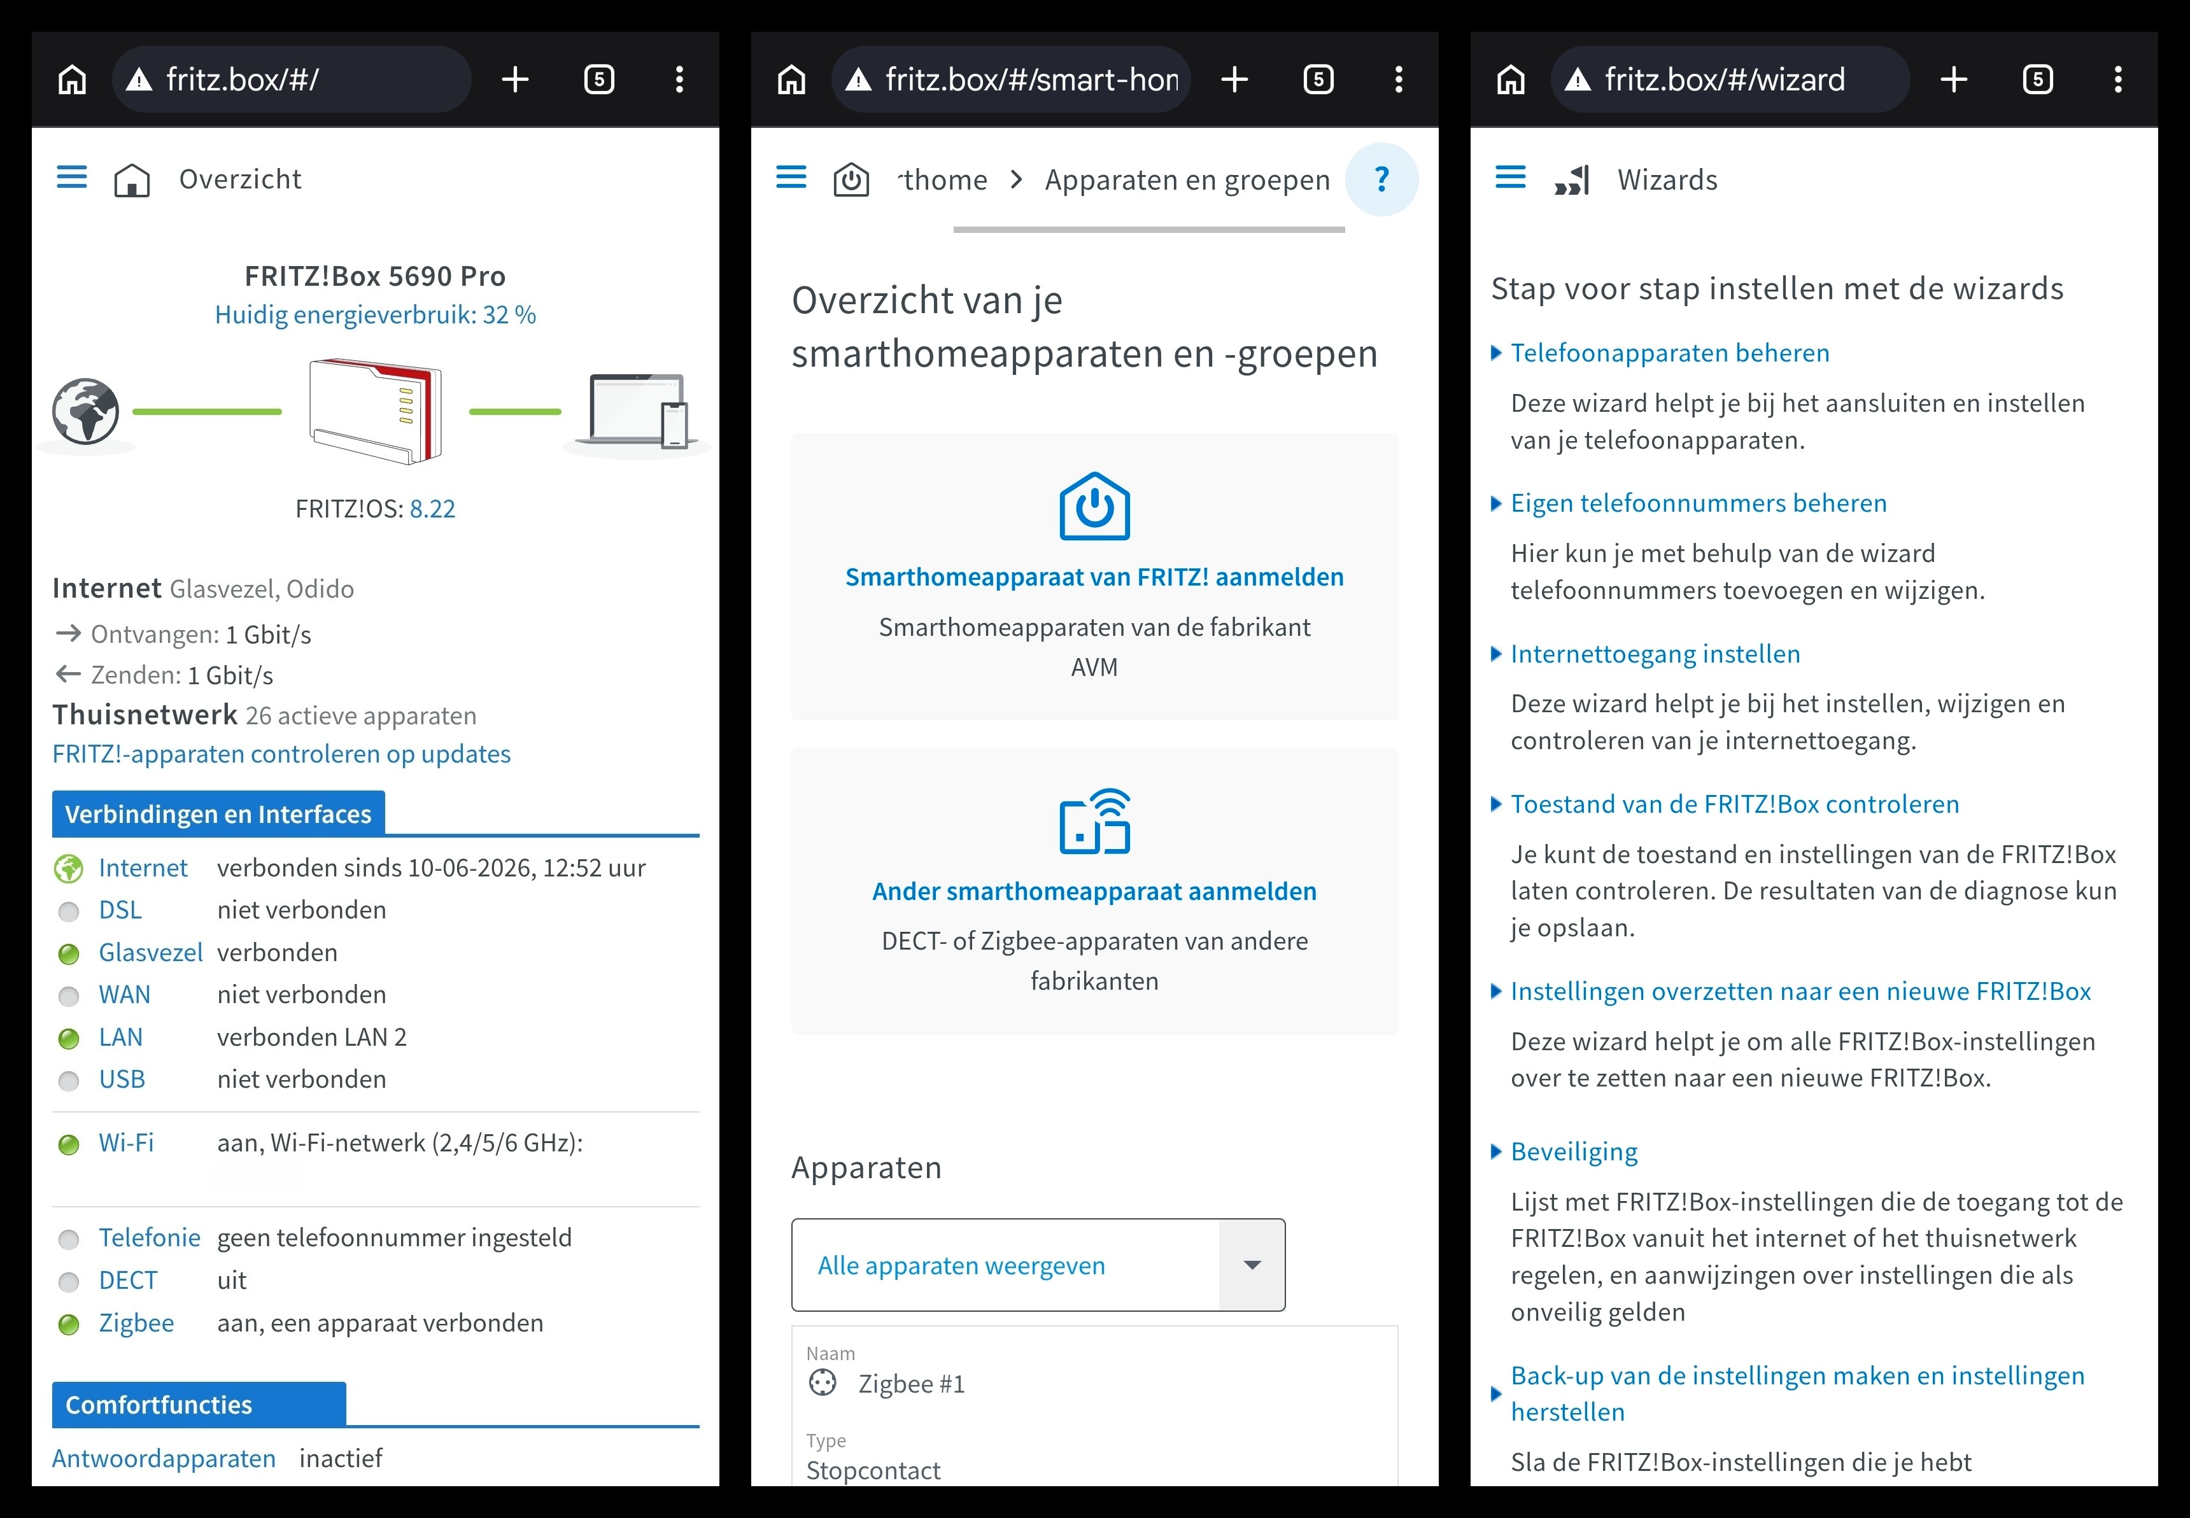Image resolution: width=2190 pixels, height=1518 pixels.
Task: Expand Eigen telefoonnummers beheren wizard
Action: coord(1688,503)
